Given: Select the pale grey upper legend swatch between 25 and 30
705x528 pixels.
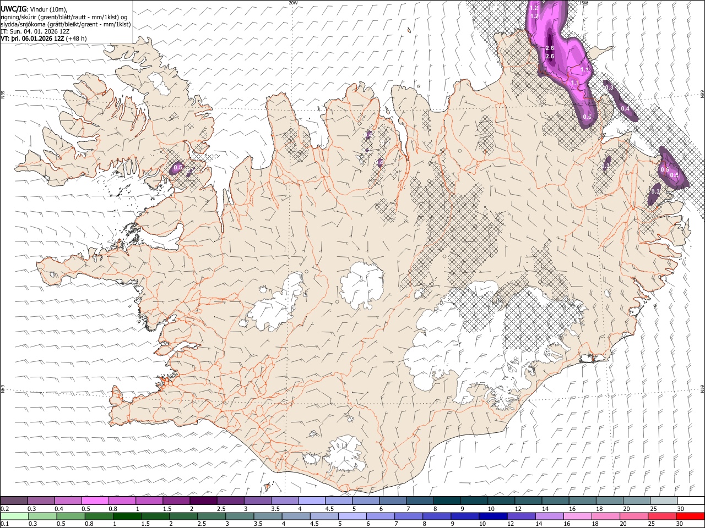Looking at the screenshot, I should coord(664,501).
